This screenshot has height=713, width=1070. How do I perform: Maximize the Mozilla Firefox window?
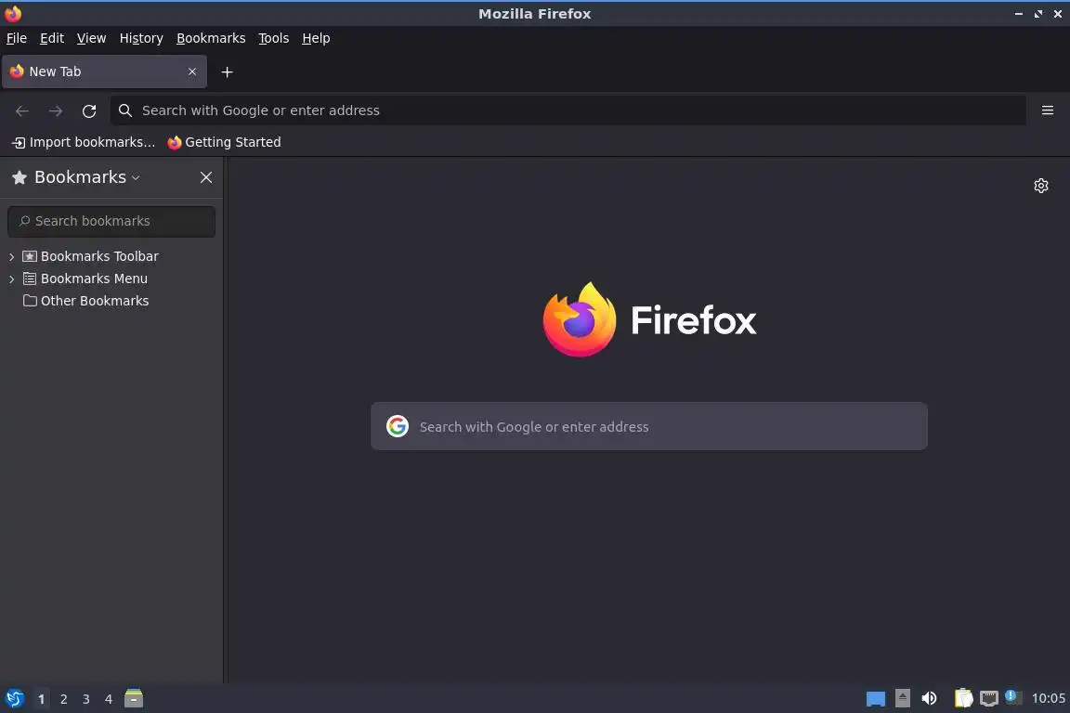(x=1038, y=14)
